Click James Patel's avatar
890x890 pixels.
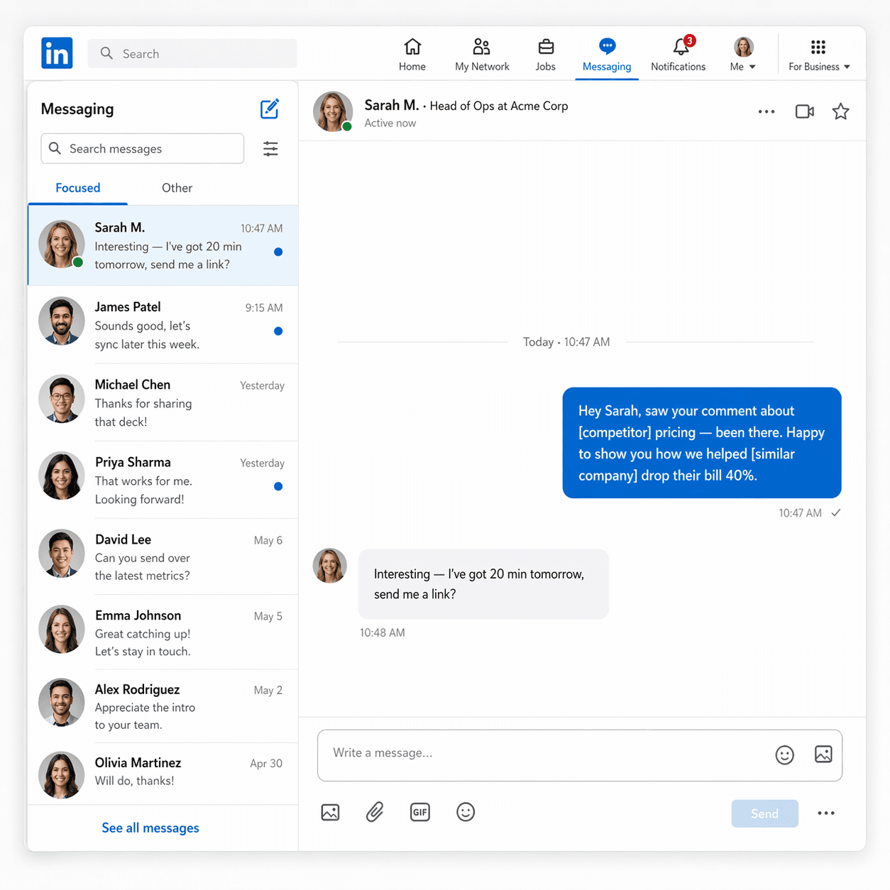click(x=62, y=321)
